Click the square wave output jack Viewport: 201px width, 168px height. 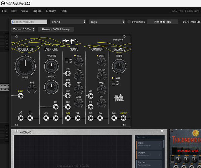click(30, 118)
